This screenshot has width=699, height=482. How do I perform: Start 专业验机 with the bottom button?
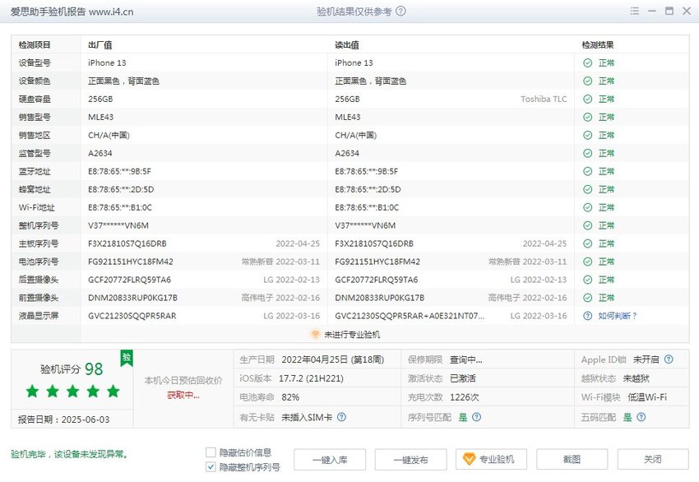click(x=491, y=459)
